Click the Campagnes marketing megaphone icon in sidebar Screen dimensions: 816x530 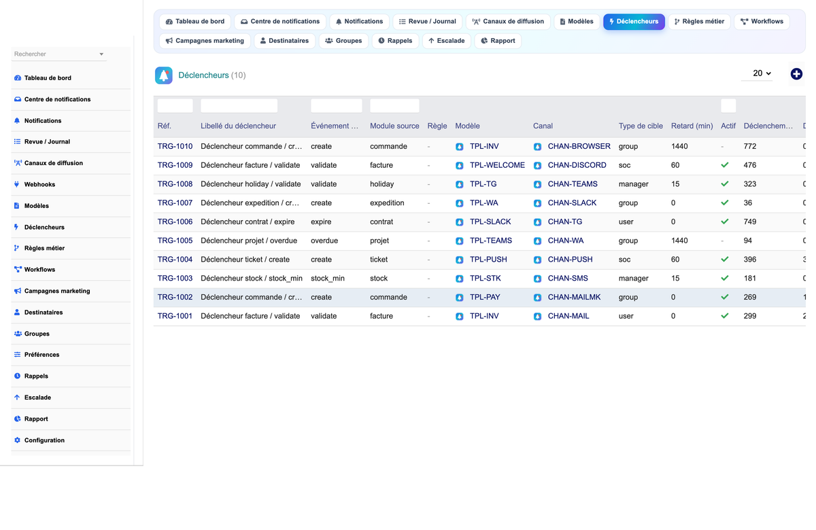[x=17, y=291]
